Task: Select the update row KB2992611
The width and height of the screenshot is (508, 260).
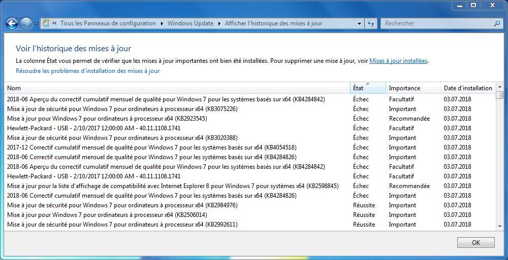Action: 249,225
